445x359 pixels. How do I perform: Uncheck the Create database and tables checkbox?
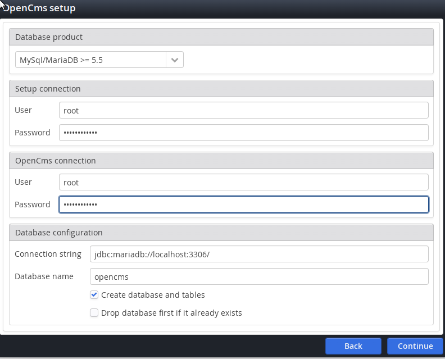point(94,295)
